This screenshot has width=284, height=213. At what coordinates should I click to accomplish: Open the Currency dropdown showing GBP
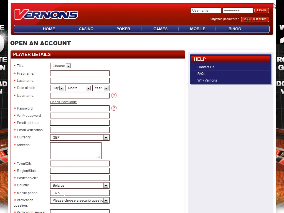80,138
